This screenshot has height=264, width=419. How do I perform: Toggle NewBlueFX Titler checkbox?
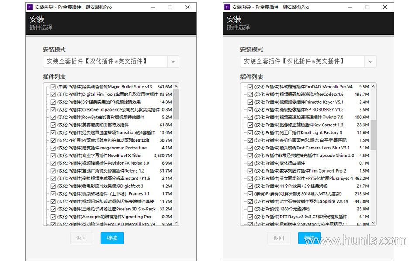tap(53, 156)
